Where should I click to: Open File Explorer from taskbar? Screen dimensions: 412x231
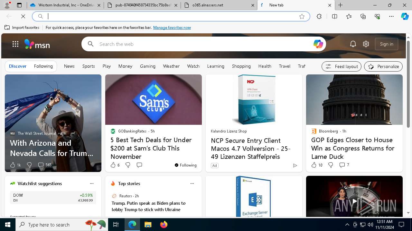[148, 225]
